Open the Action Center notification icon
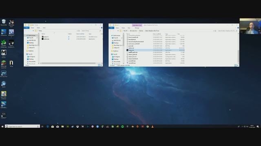This screenshot has width=261, height=146. pos(258,127)
